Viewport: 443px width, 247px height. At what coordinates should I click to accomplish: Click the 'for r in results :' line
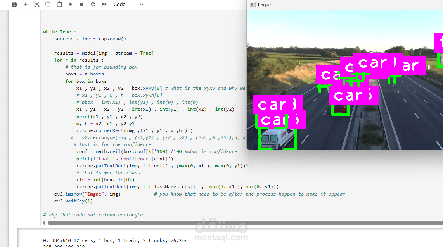pos(79,60)
